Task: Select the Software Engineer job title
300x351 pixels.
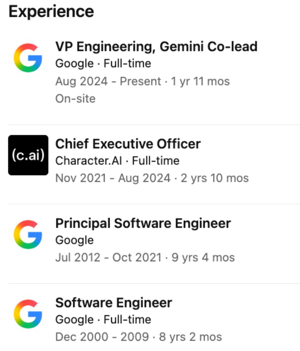Action: tap(114, 303)
